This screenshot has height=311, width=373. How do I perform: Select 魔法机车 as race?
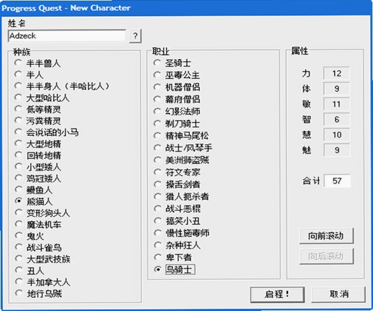point(38,224)
